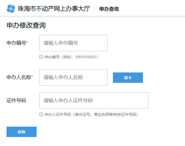Click the red asterisk after 申办人名称

pos(32,77)
